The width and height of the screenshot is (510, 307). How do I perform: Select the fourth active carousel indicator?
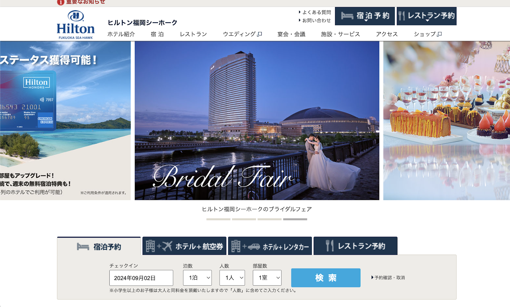point(295,219)
